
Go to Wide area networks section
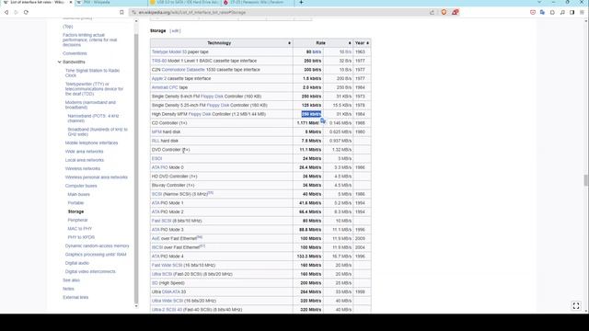[x=84, y=152]
